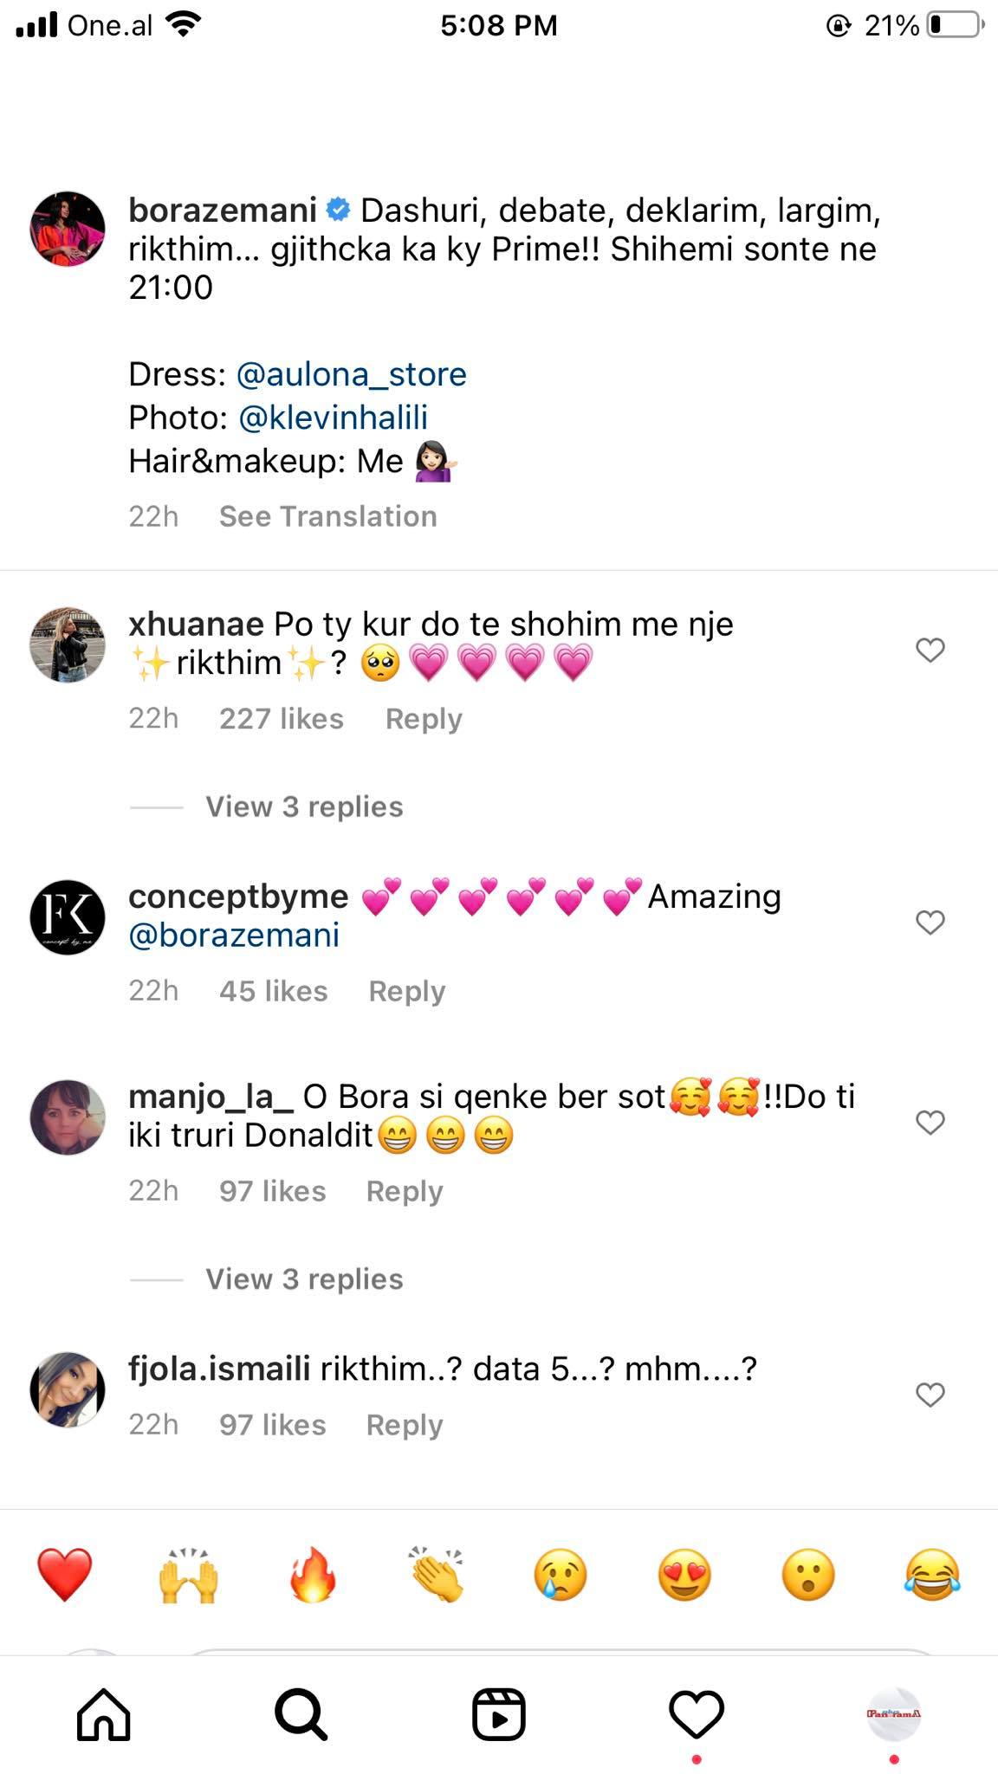Tap the Search magnifier icon
The height and width of the screenshot is (1774, 998).
tap(301, 1713)
